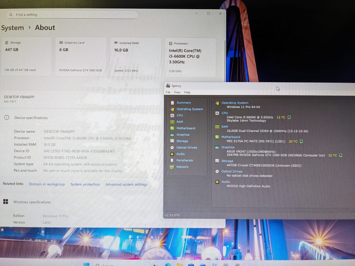Screen dimensions: 355x266
Task: Open Storage heading link in Speccy summary
Action: (227, 161)
